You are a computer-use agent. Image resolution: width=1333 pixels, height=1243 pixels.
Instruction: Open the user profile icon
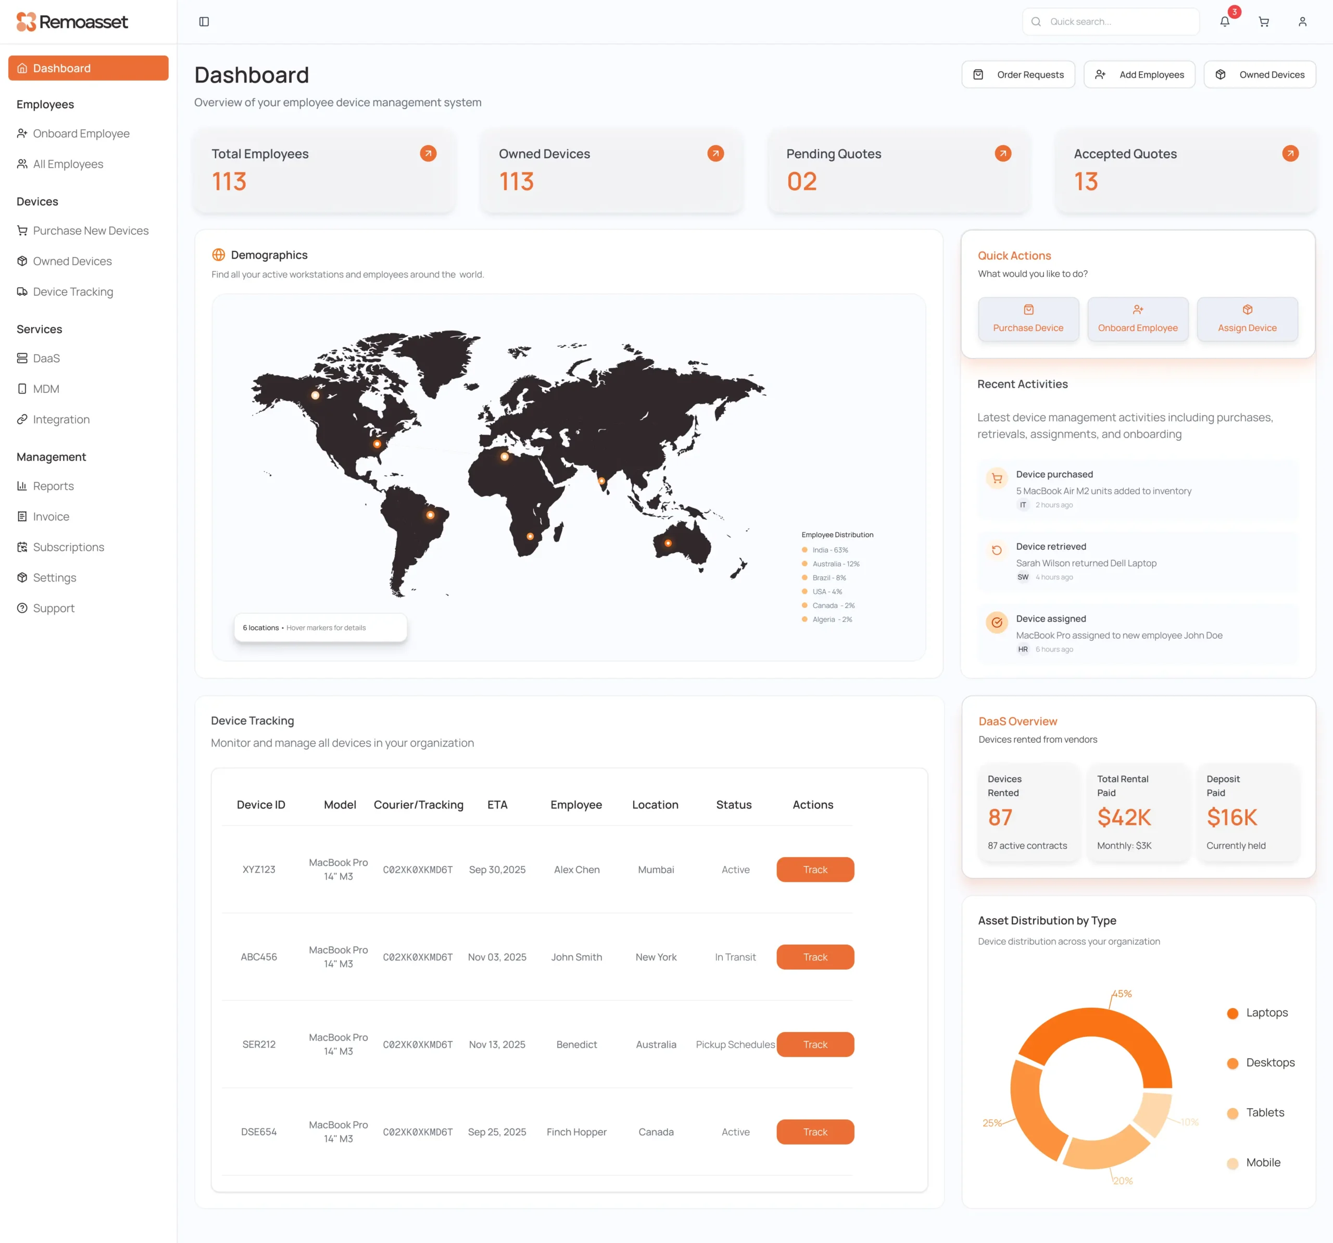click(1302, 21)
